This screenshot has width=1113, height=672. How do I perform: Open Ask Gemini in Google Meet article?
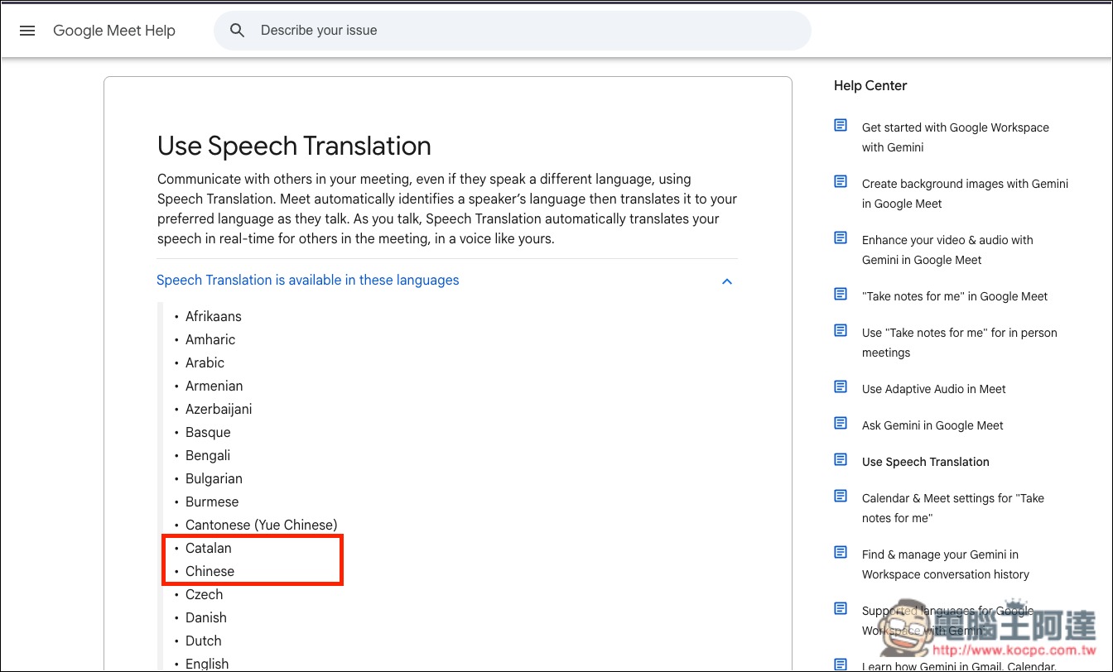pyautogui.click(x=932, y=425)
